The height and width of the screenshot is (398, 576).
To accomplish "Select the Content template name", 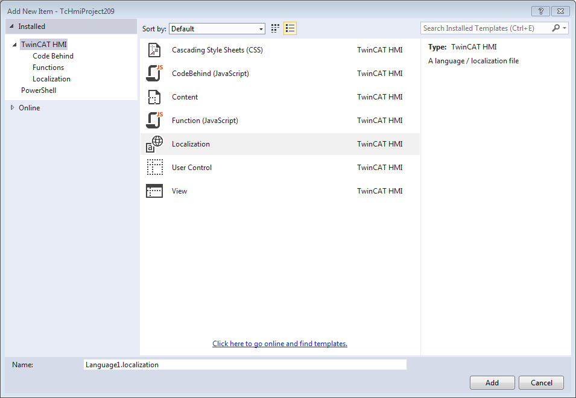I will coord(185,97).
